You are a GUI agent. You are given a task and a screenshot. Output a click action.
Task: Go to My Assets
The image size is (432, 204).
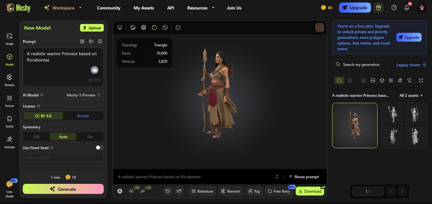click(144, 8)
